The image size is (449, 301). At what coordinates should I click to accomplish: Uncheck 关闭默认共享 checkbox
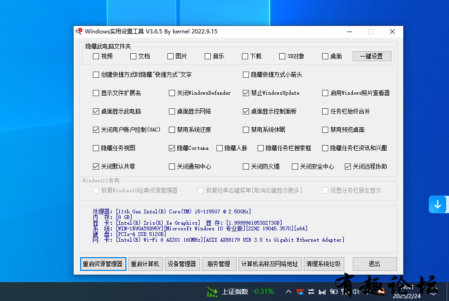[x=96, y=166]
